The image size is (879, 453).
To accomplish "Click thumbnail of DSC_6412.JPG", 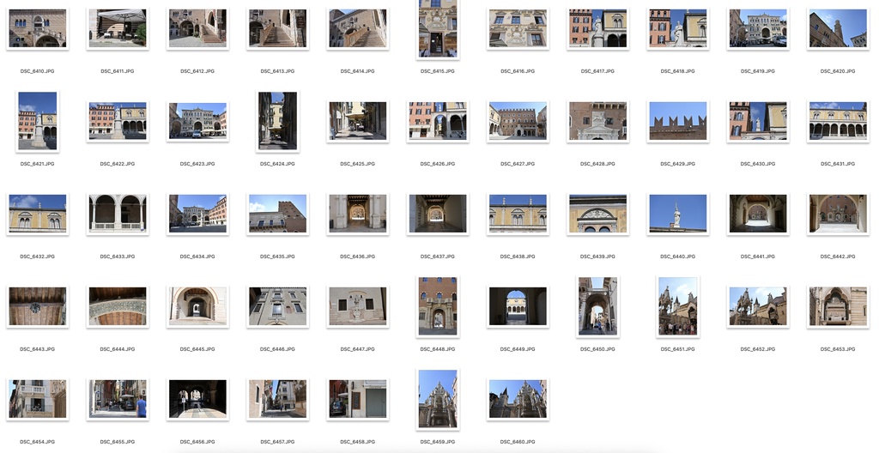I will tap(197, 28).
